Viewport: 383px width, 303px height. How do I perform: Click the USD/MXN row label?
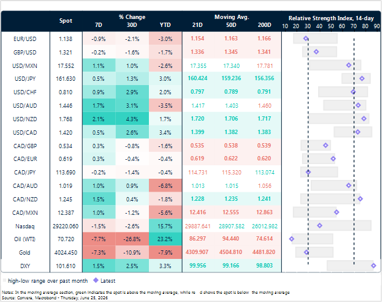(x=25, y=66)
